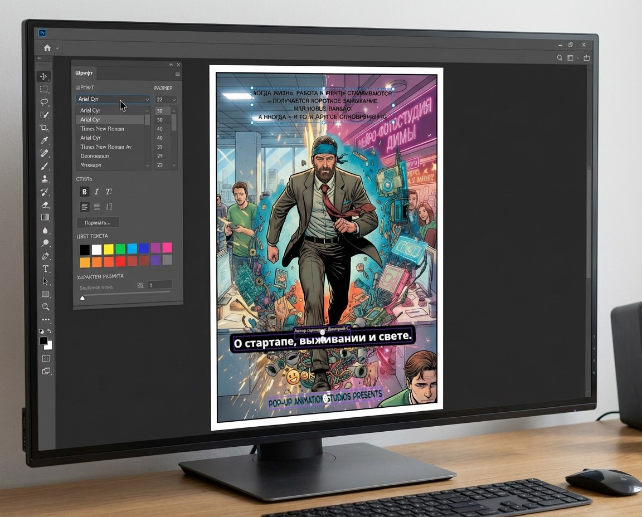Open the font panel options menu
The image size is (642, 517).
[178, 74]
